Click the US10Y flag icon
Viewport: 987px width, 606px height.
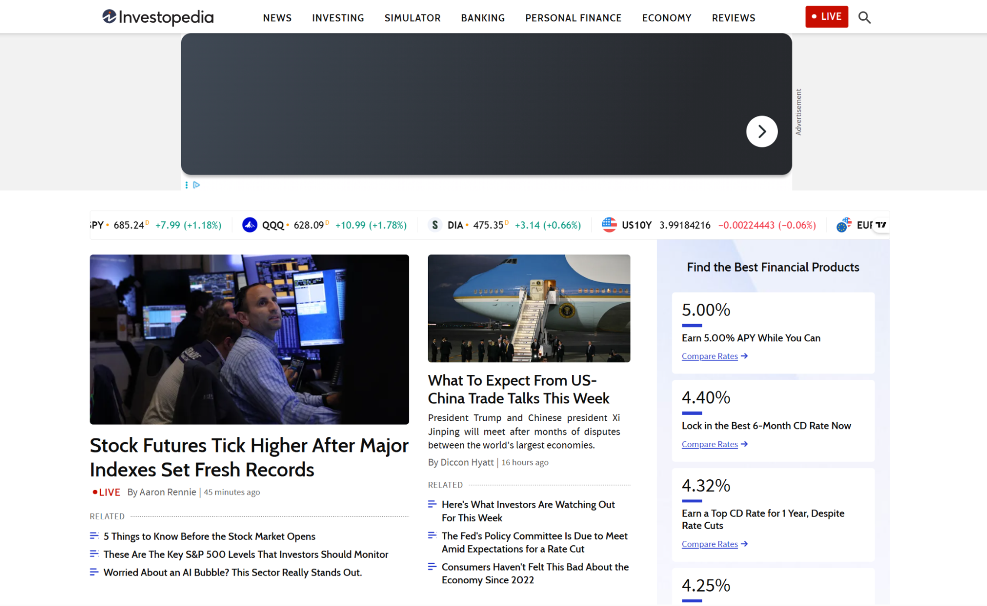(609, 225)
